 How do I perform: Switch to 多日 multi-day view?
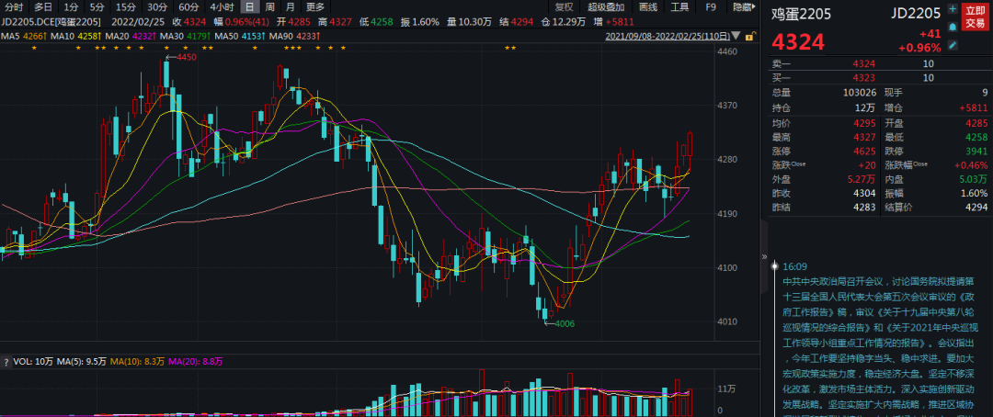coord(43,7)
